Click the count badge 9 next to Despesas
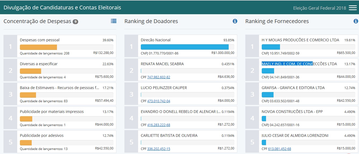 pos(76,21)
